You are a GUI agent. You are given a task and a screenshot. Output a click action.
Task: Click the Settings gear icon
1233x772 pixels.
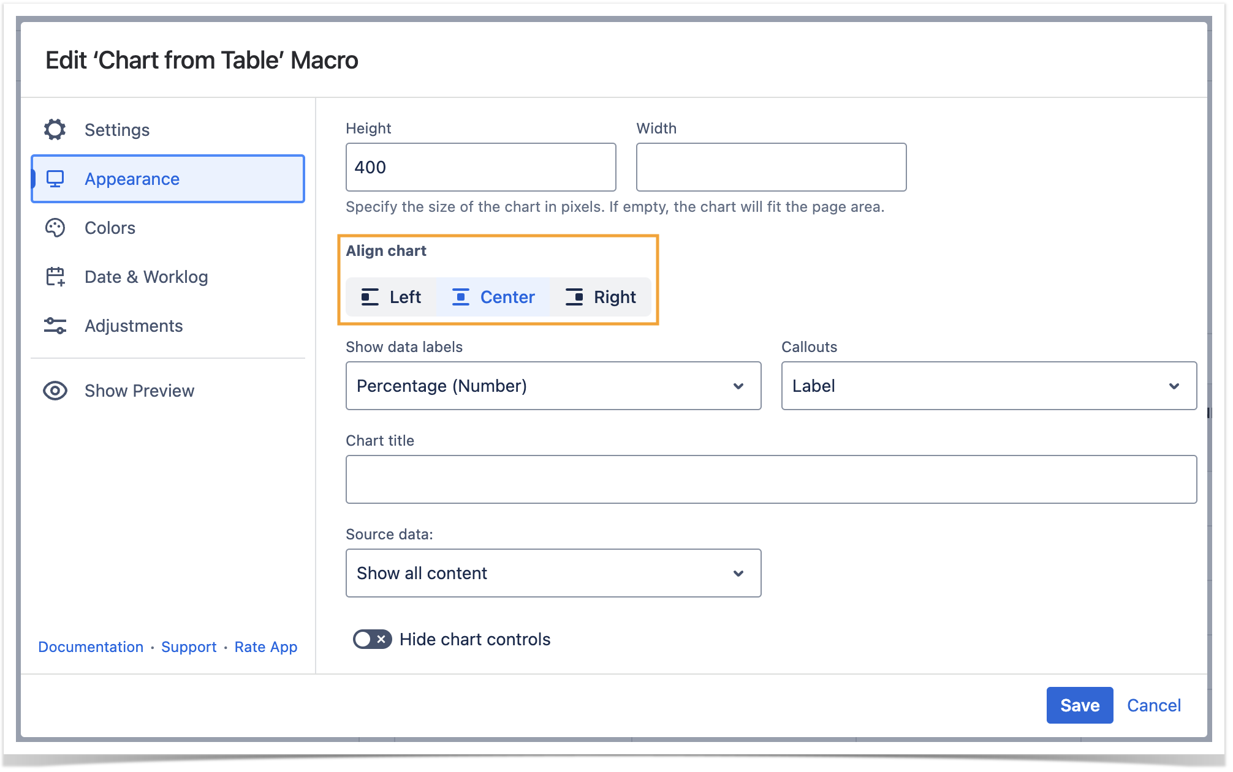point(55,130)
